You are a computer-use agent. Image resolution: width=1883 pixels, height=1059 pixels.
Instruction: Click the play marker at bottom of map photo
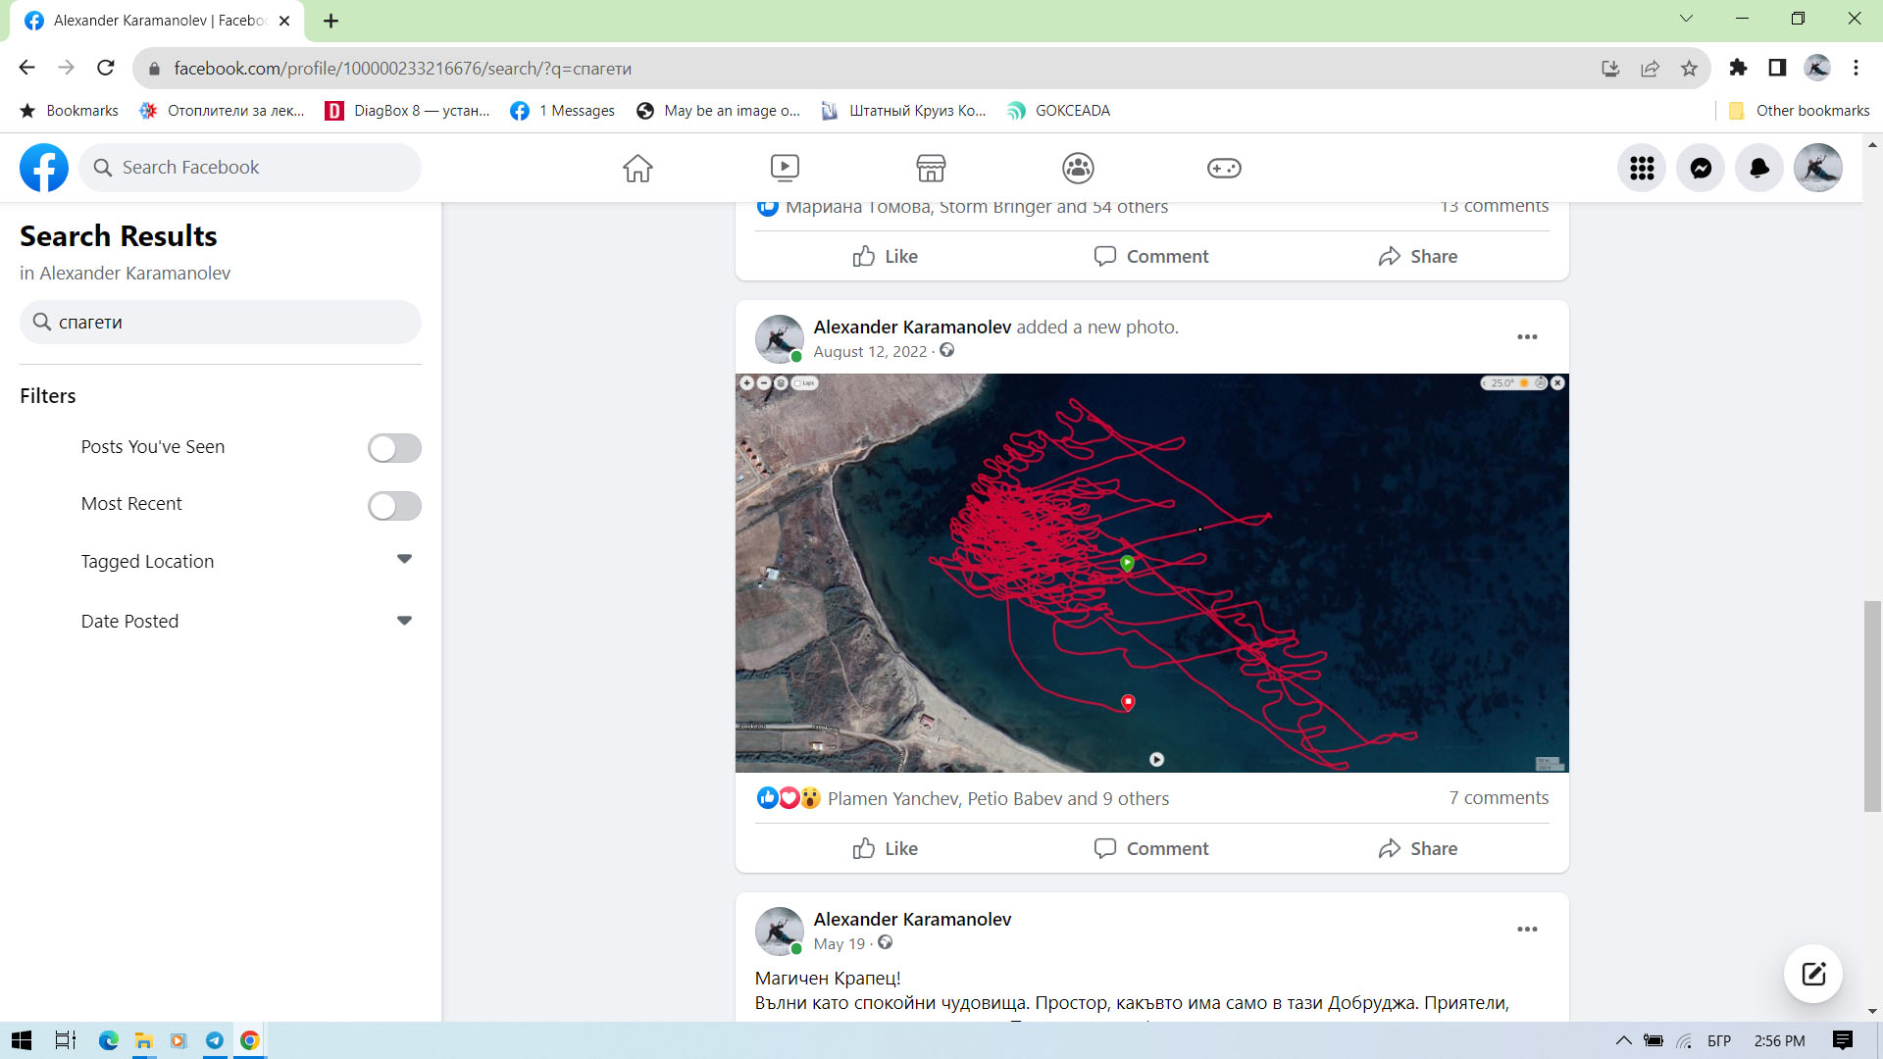click(x=1156, y=759)
